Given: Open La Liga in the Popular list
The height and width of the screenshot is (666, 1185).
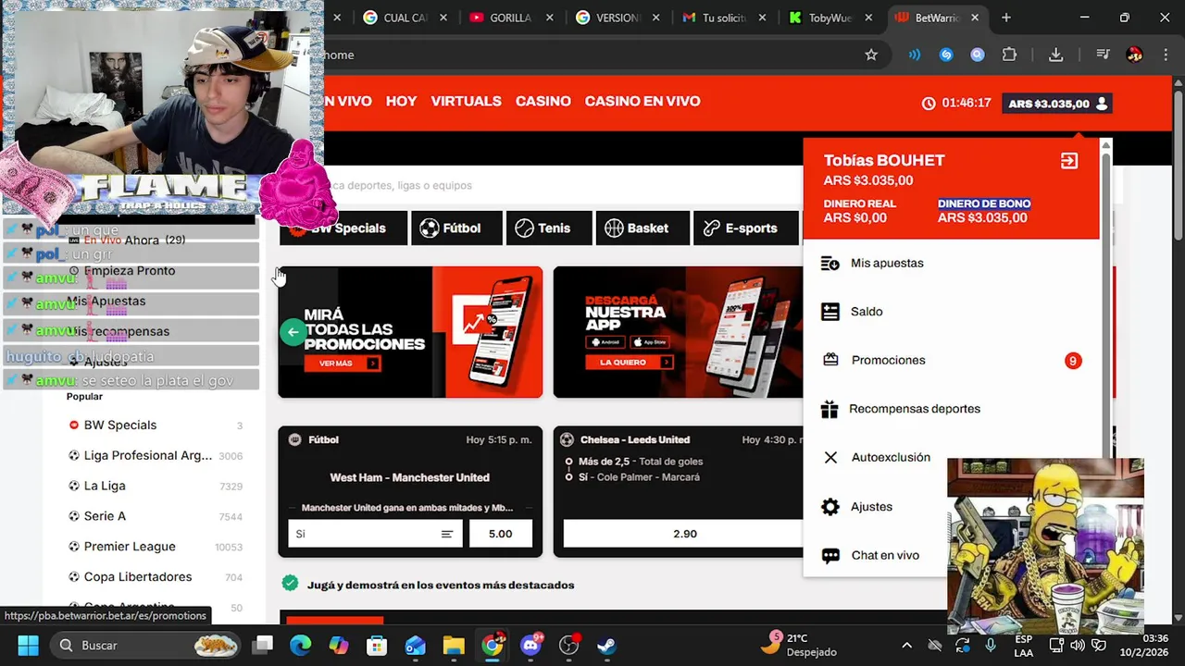Looking at the screenshot, I should (x=105, y=487).
